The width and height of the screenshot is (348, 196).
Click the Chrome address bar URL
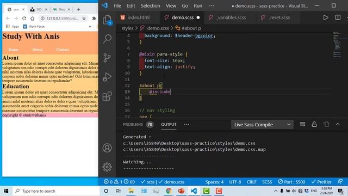point(62,19)
